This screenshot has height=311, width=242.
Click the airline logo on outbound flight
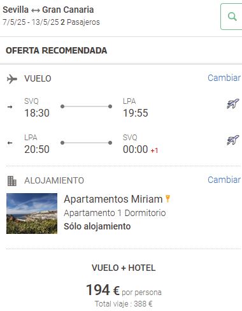click(x=232, y=104)
